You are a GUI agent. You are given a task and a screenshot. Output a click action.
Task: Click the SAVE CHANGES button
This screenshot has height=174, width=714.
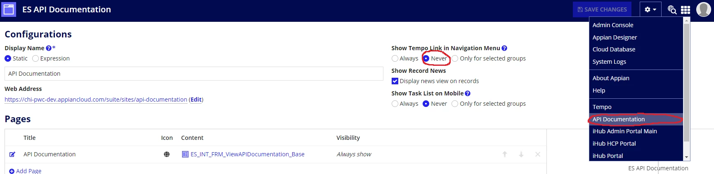[602, 9]
